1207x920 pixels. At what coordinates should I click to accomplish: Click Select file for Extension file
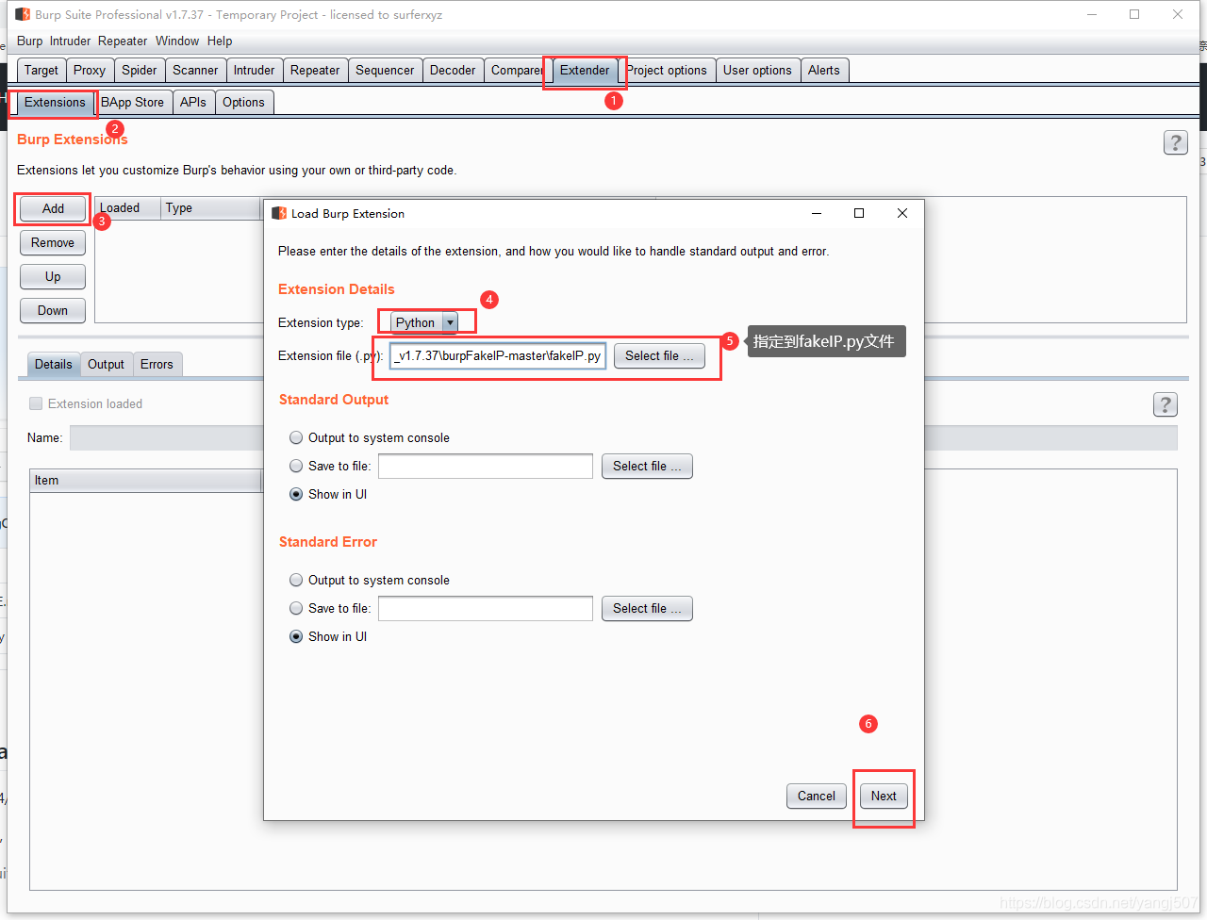coord(659,355)
